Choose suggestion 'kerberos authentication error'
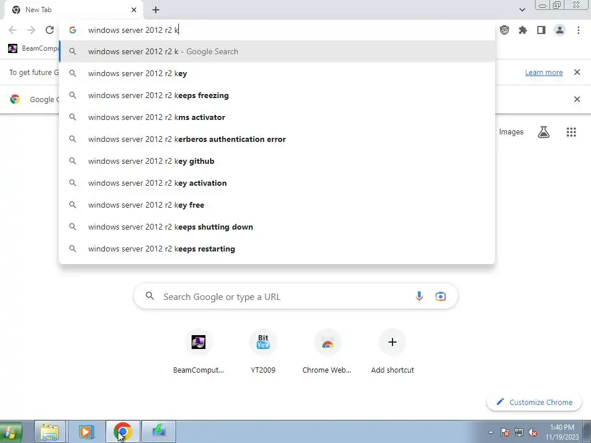This screenshot has width=591, height=443. click(x=277, y=139)
